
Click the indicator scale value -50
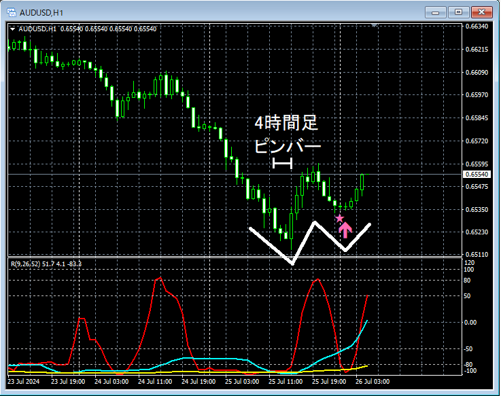(x=468, y=349)
